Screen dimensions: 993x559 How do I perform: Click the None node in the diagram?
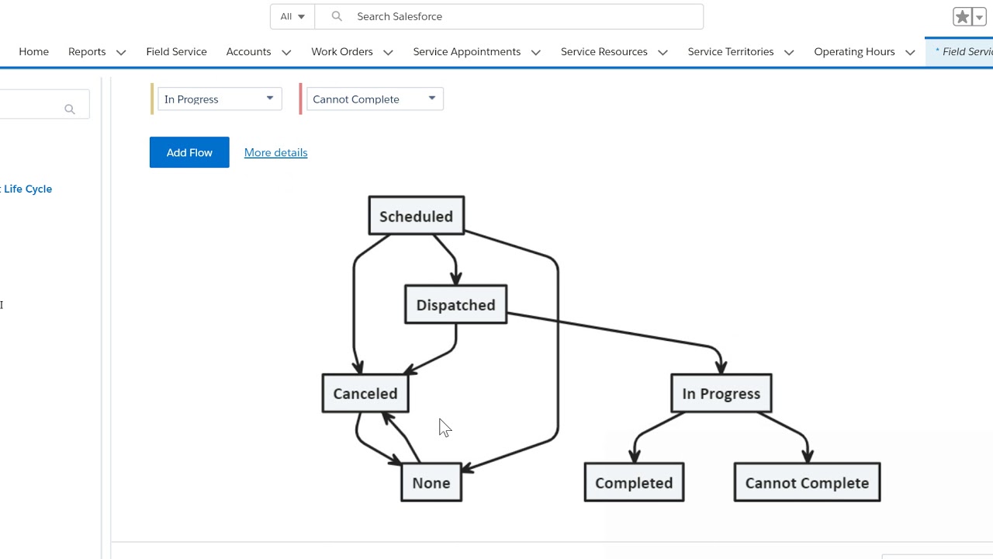[431, 482]
